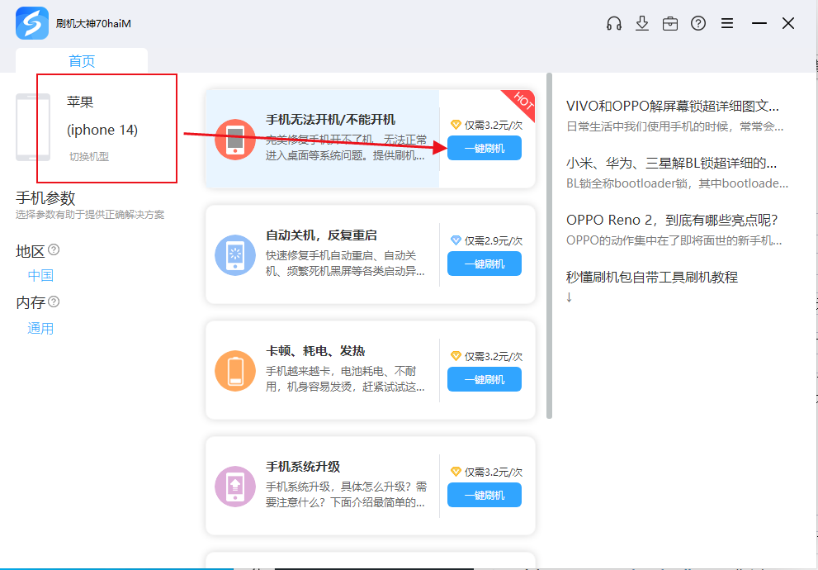Click the red phone won't boot icon
This screenshot has height=570, width=818.
click(235, 140)
